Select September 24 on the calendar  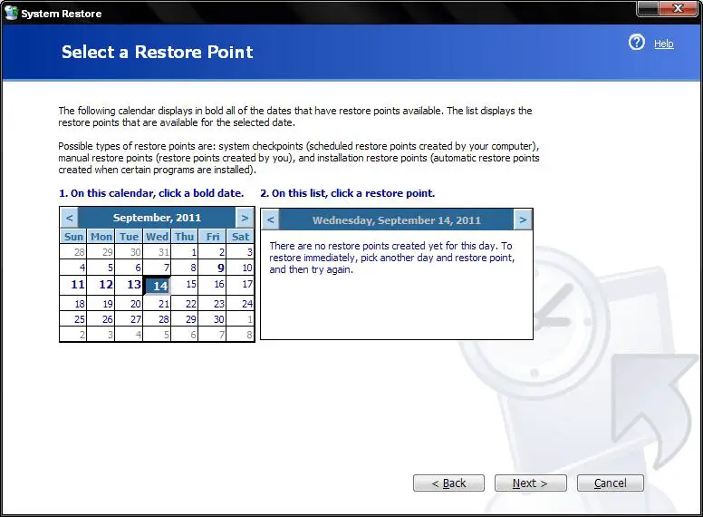[x=240, y=304]
